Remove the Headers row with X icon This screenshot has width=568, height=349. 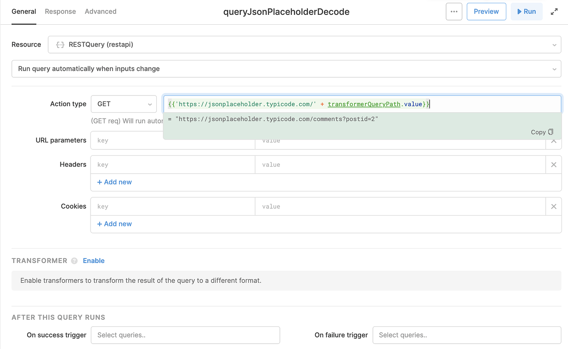point(554,165)
